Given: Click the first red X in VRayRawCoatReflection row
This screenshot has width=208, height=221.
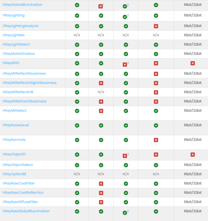Looking at the screenshot, I should (101, 193).
